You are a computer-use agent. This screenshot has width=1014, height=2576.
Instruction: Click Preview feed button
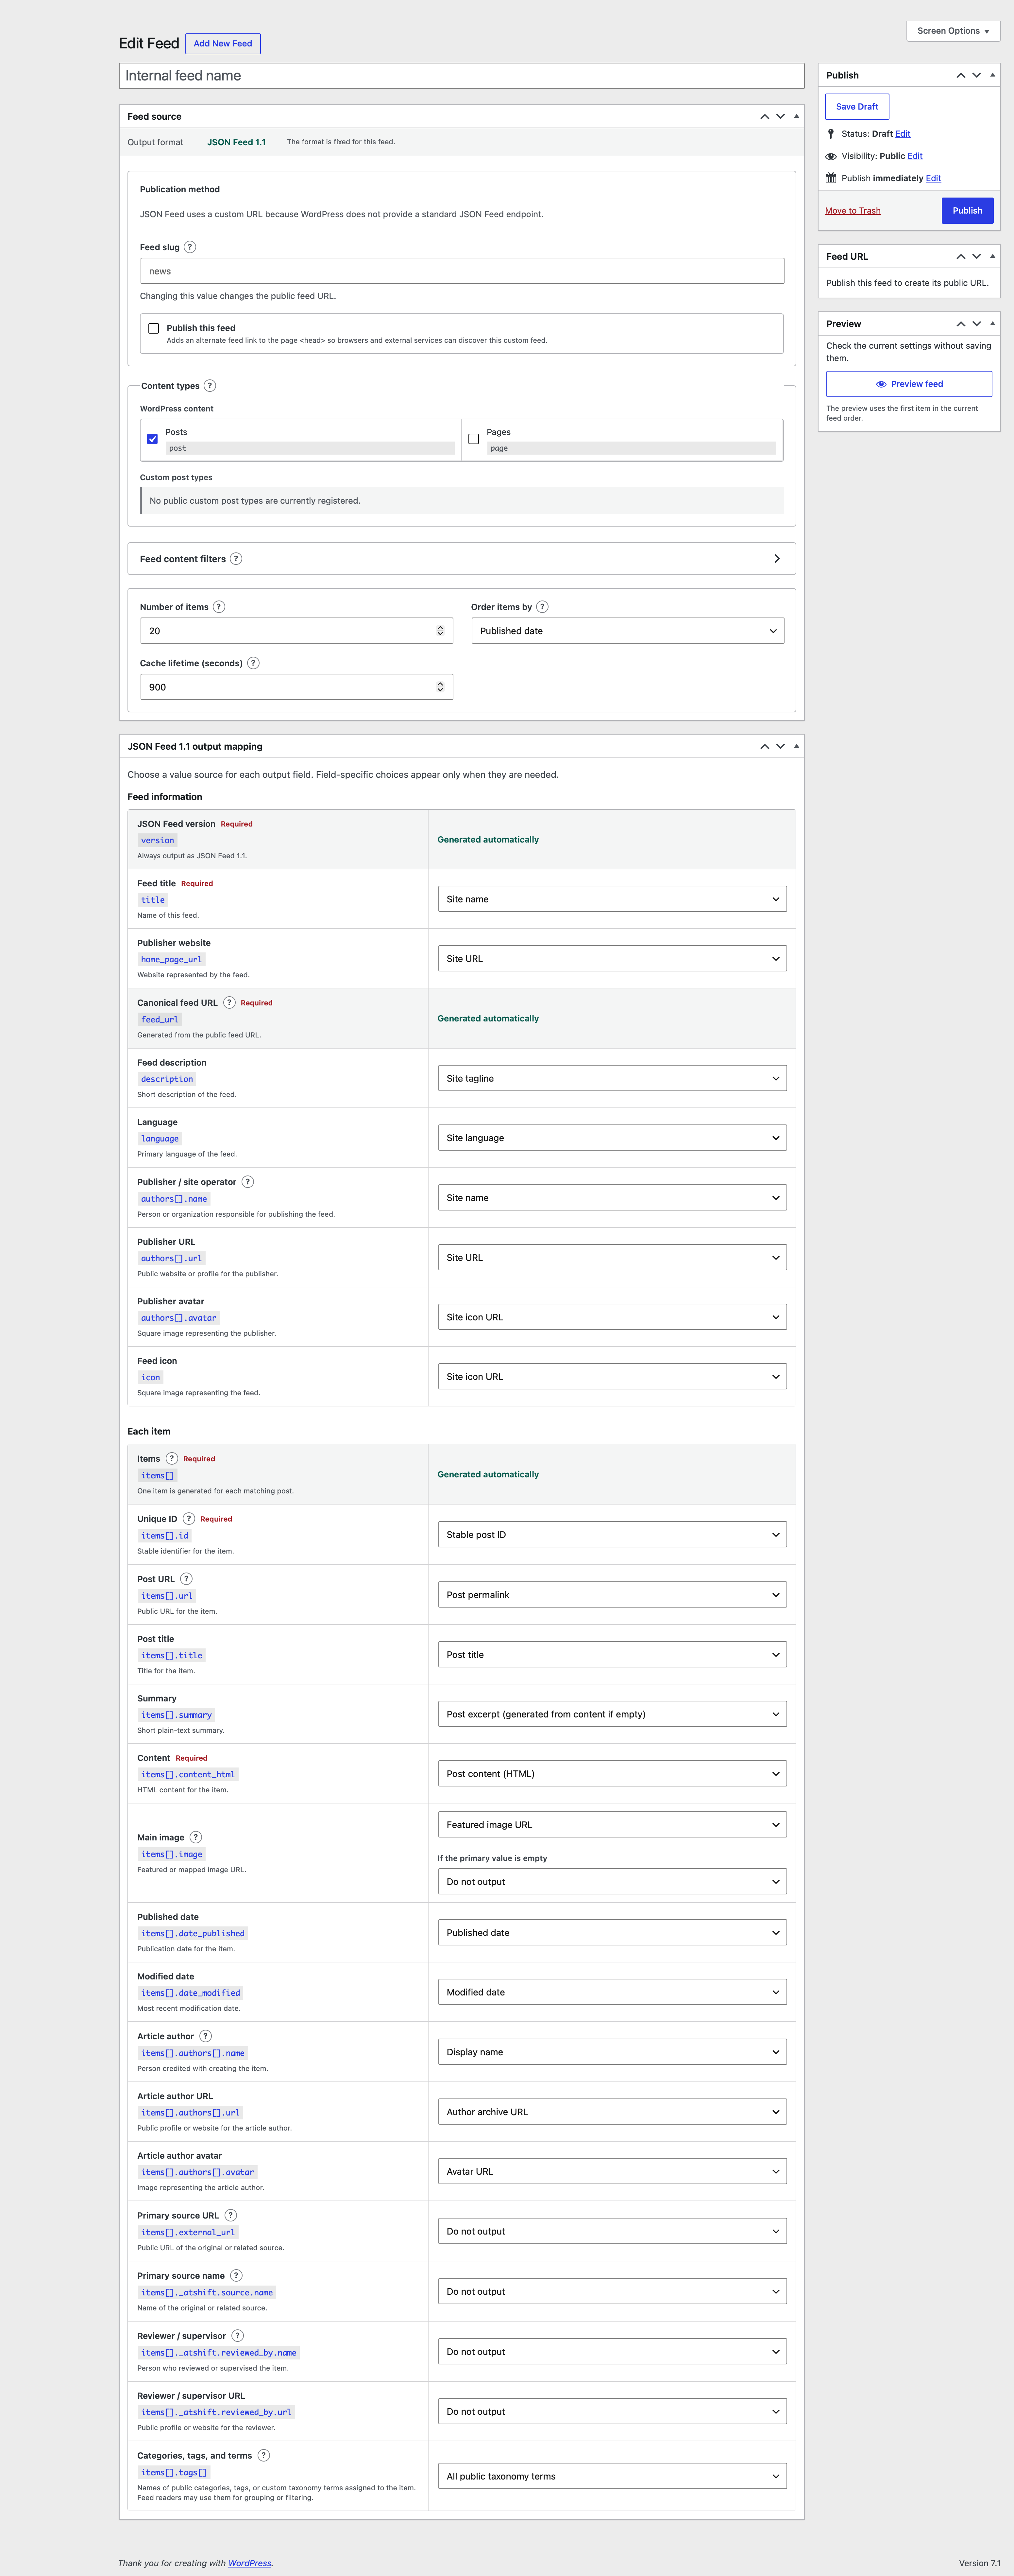[909, 384]
